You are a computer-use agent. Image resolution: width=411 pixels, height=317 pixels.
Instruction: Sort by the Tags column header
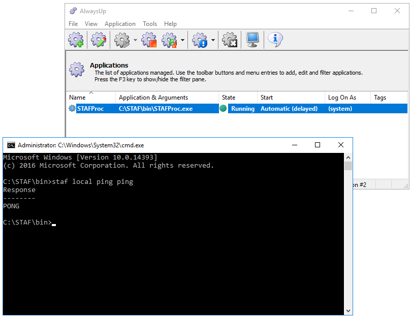click(x=389, y=98)
